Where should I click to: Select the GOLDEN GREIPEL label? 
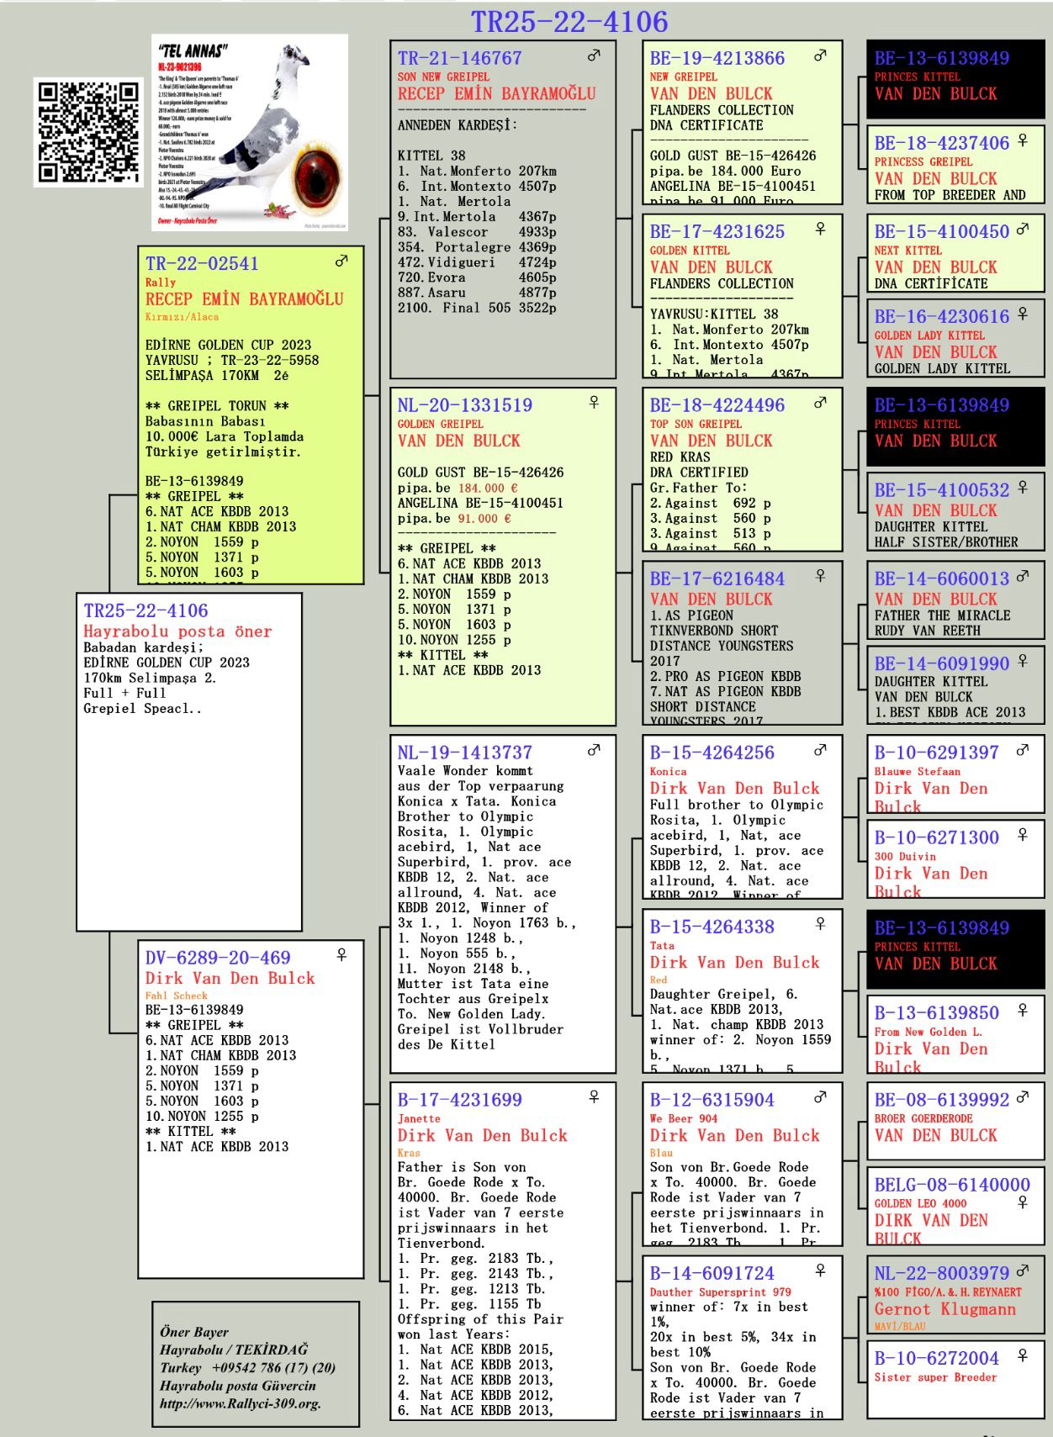click(440, 424)
